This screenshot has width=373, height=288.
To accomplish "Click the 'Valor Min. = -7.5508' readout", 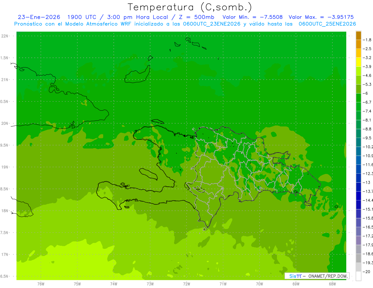I will 253,17.
